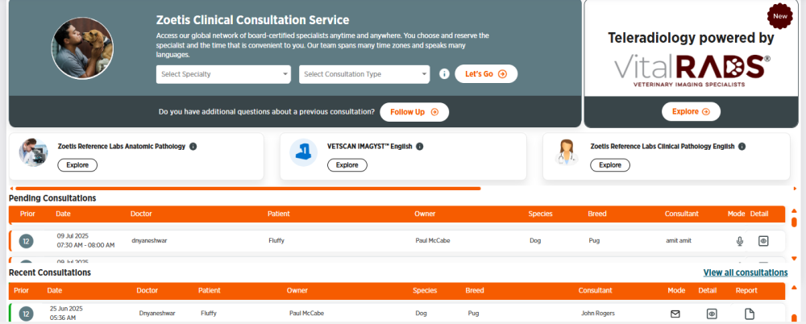806x324 pixels.
Task: Click 'Paul McCabe' owner in Pending table
Action: pyautogui.click(x=433, y=240)
